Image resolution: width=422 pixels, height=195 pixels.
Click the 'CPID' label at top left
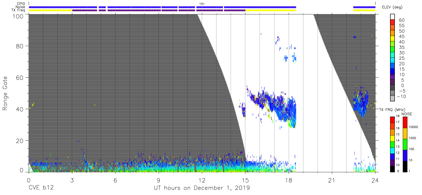point(21,3)
